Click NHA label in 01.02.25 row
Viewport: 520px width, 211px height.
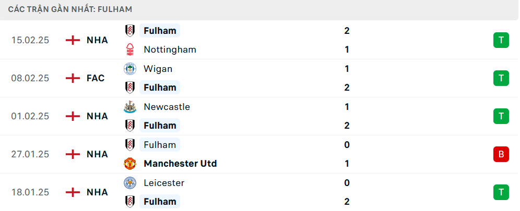(97, 116)
